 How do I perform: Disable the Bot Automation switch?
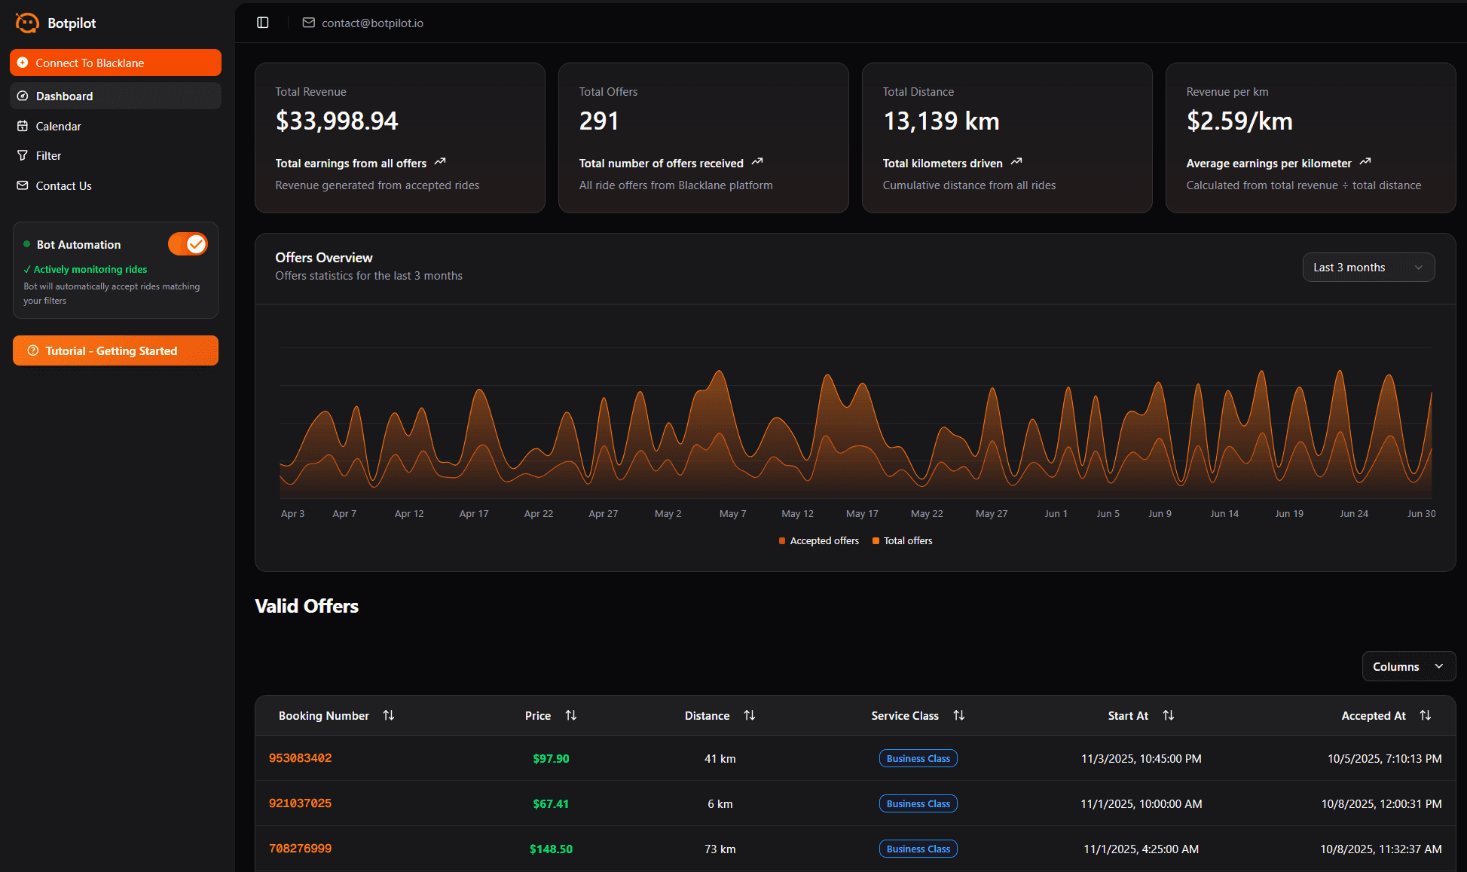[188, 243]
